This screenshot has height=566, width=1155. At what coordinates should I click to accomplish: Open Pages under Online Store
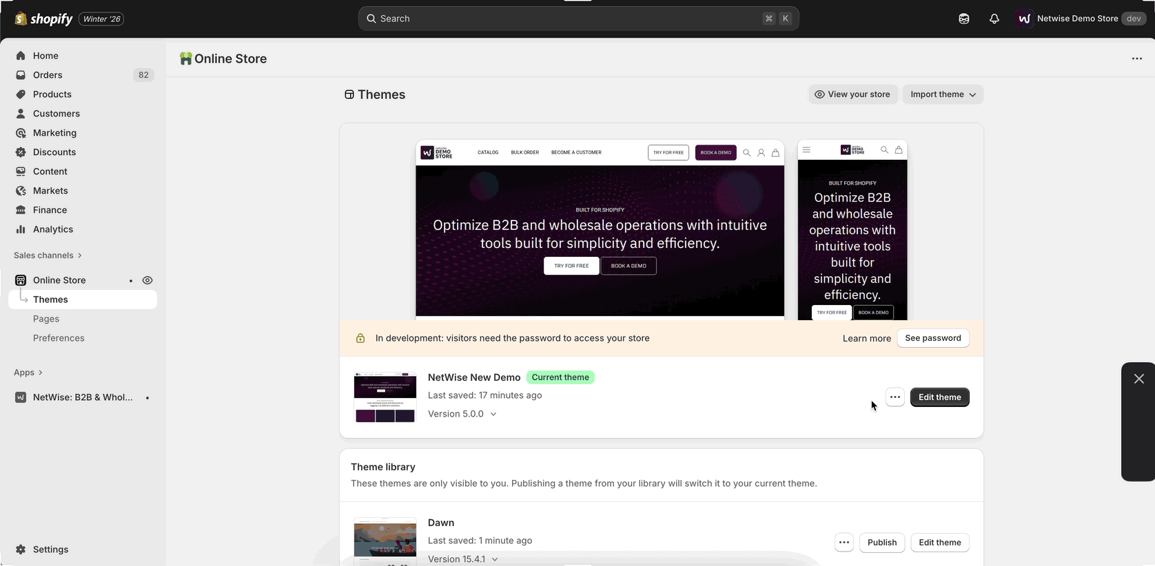(x=46, y=319)
